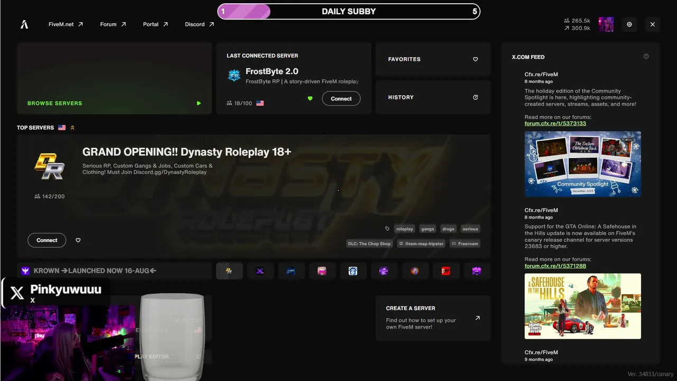677x381 pixels.
Task: Select the 'gangs' tag
Action: coord(428,229)
